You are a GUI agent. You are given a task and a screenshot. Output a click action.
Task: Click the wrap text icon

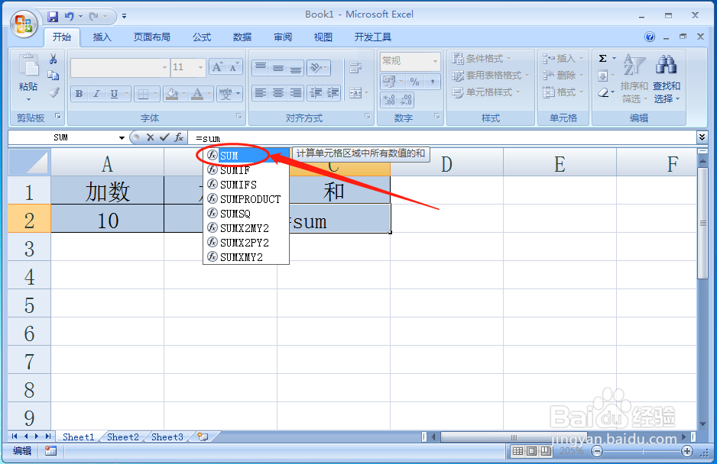coord(355,68)
